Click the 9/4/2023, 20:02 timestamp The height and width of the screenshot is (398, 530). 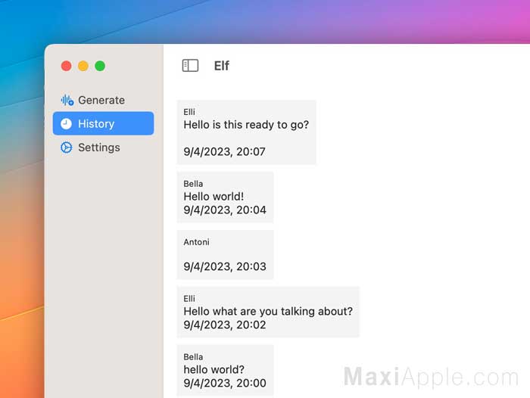click(x=225, y=325)
